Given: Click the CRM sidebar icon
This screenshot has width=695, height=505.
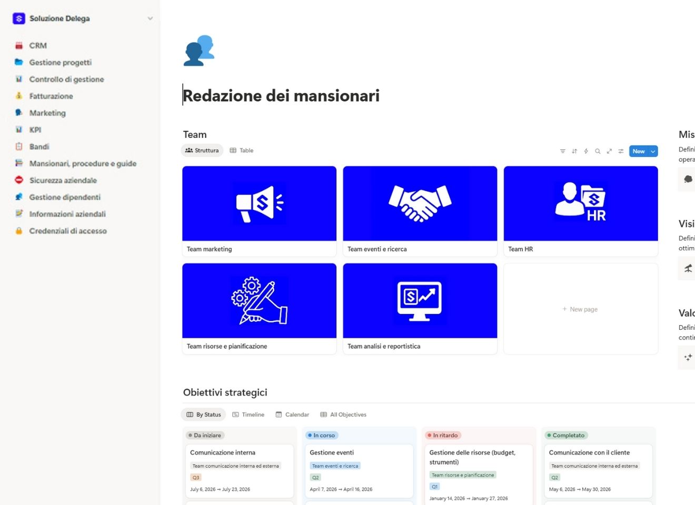Looking at the screenshot, I should coord(18,45).
